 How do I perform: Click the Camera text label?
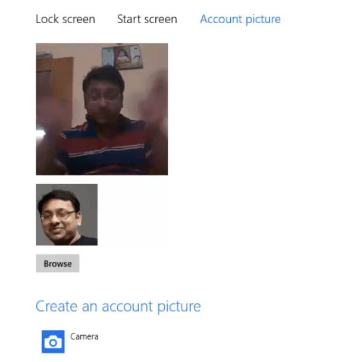pyautogui.click(x=84, y=336)
